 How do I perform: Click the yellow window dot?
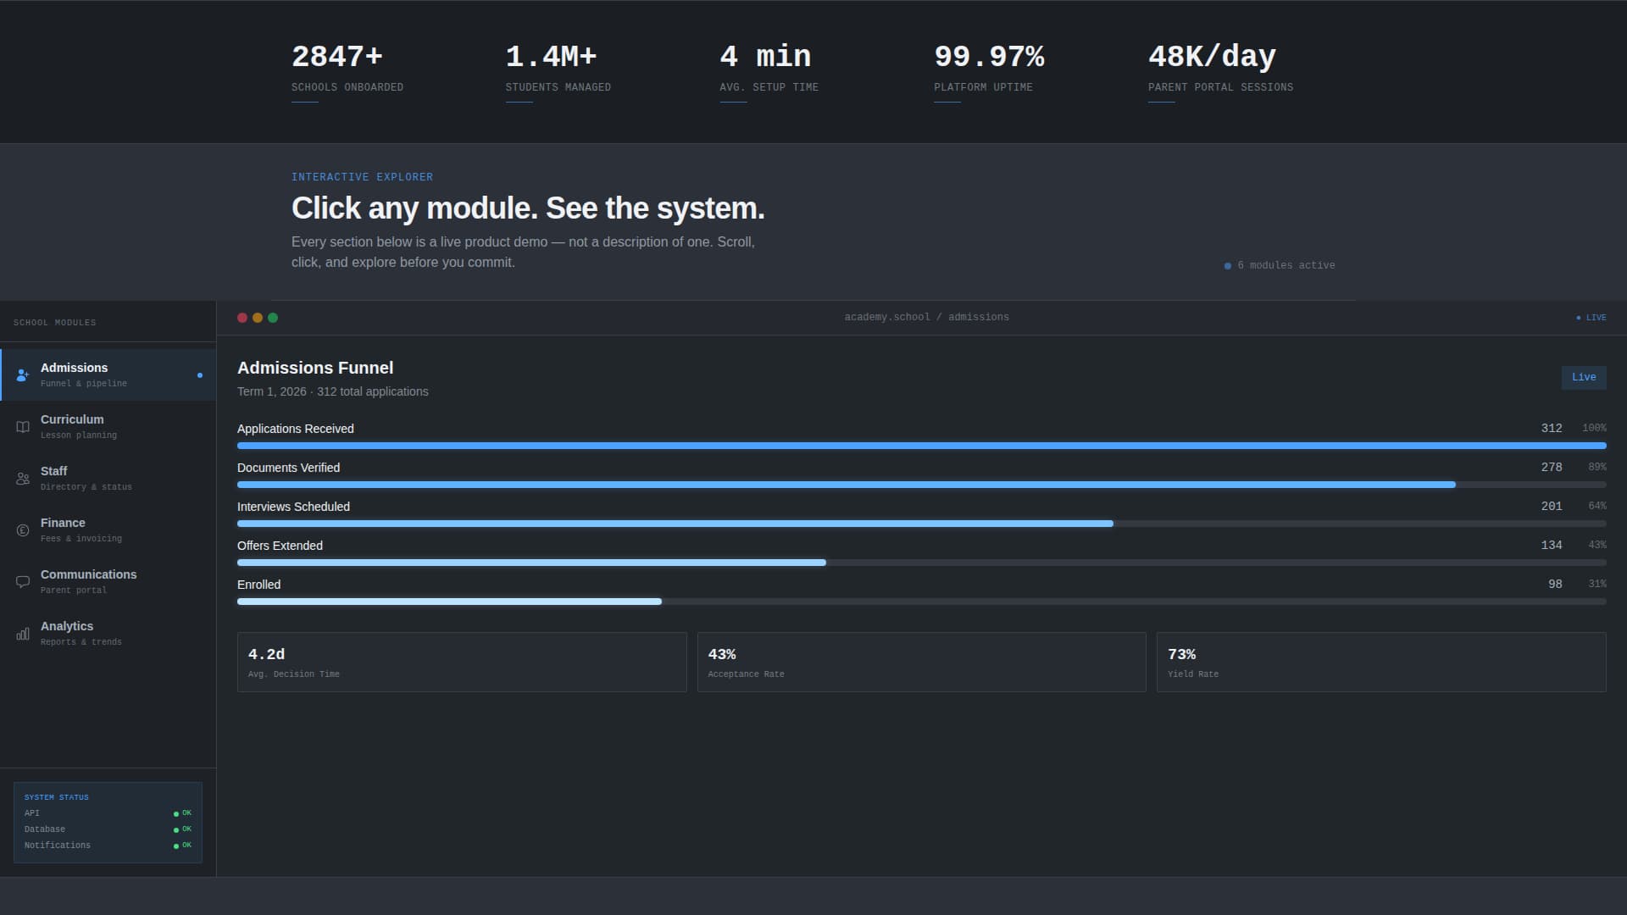tap(258, 318)
